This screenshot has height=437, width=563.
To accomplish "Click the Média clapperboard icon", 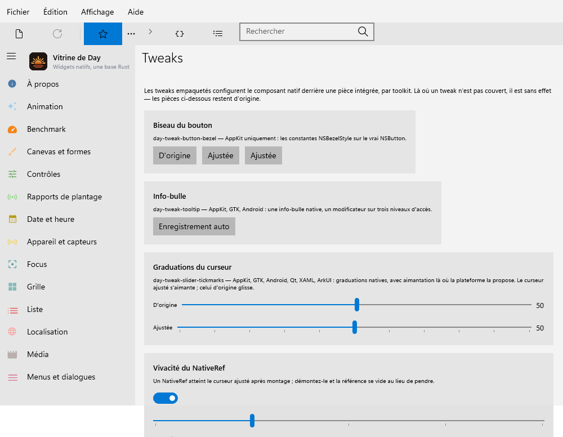I will click(x=12, y=355).
